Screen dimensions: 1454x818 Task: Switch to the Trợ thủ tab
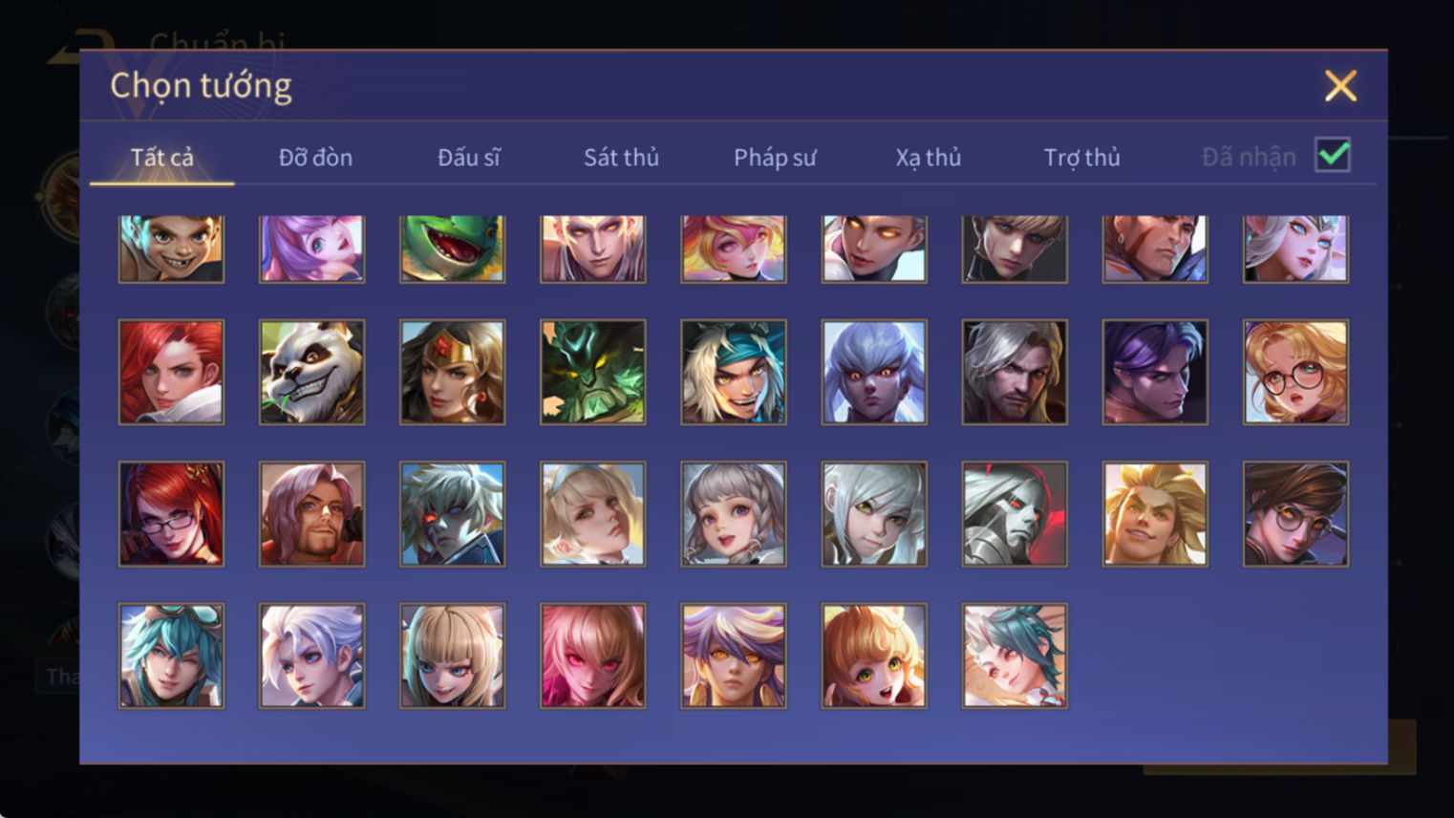click(1081, 158)
